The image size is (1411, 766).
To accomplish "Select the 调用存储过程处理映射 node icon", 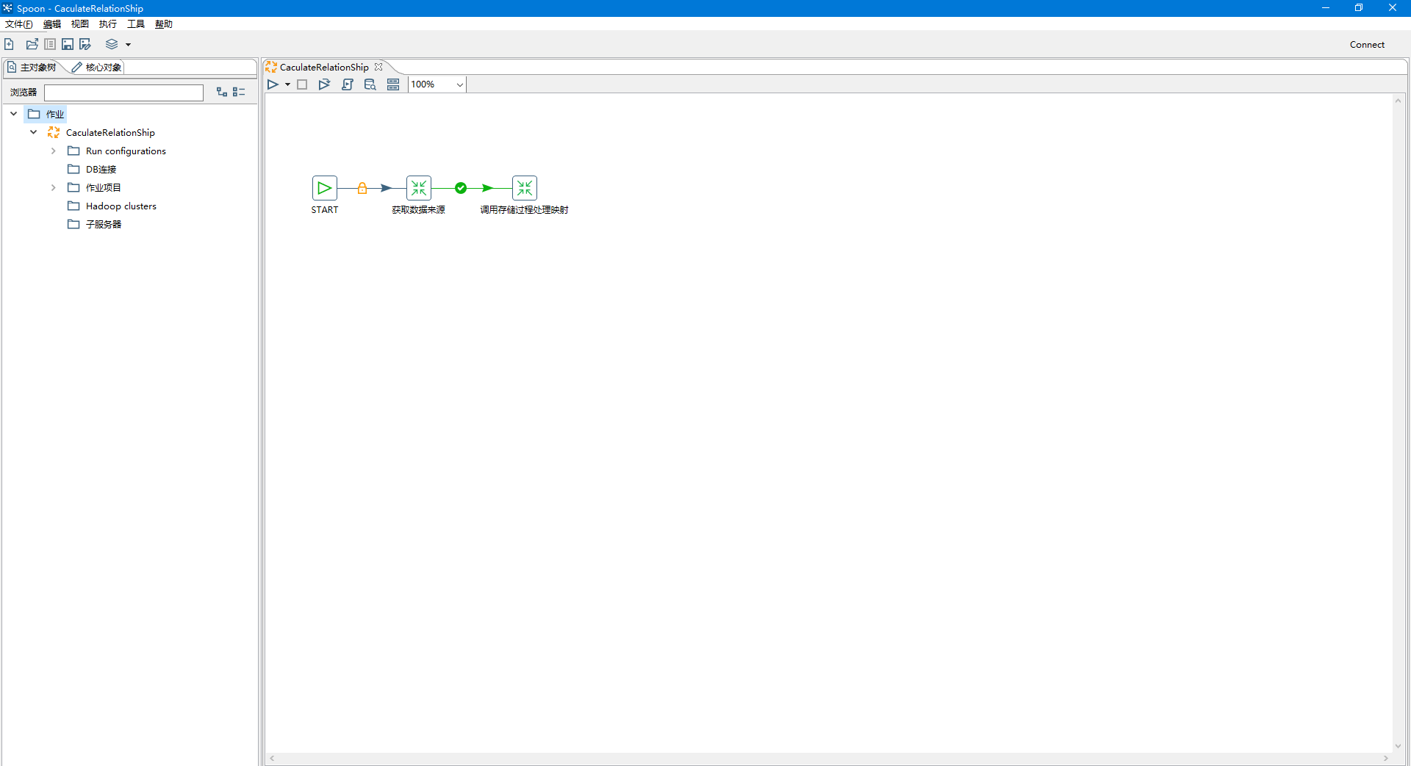I will [525, 188].
